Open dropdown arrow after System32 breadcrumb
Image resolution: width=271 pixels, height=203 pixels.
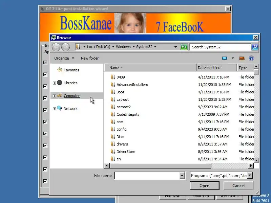[x=155, y=47]
